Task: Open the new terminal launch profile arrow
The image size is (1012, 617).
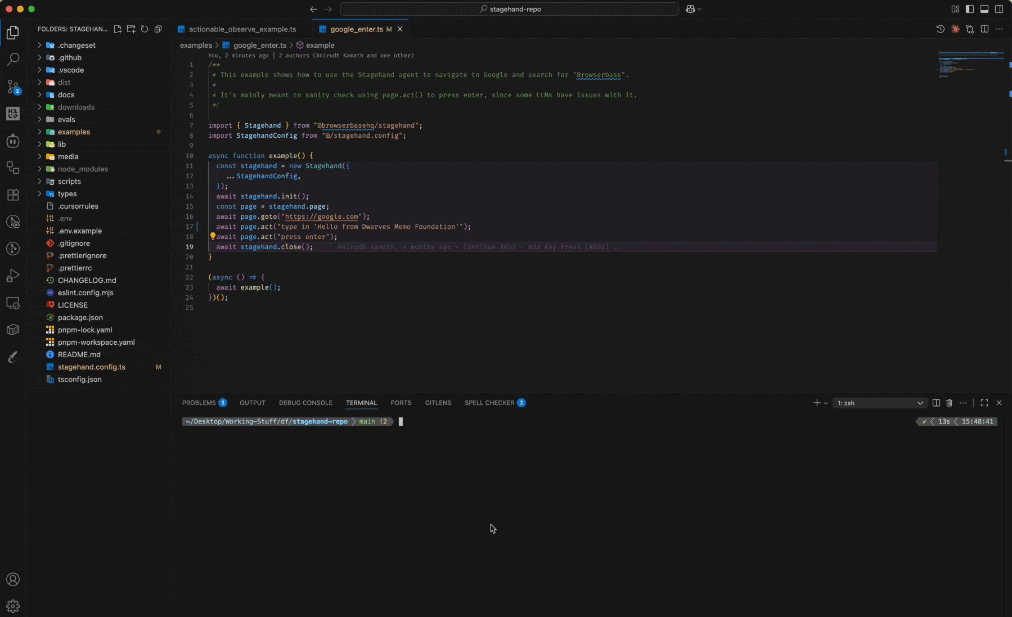Action: point(826,403)
